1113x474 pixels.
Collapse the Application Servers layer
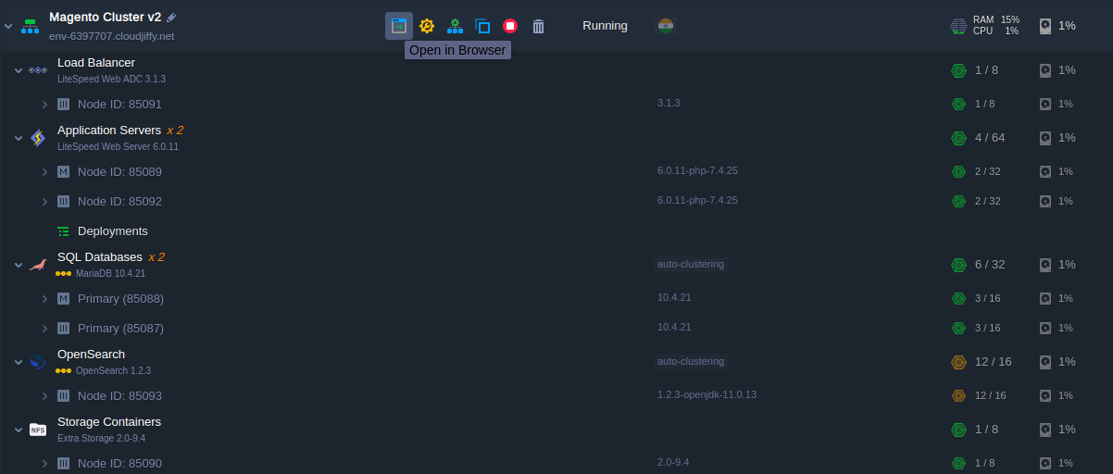[18, 138]
